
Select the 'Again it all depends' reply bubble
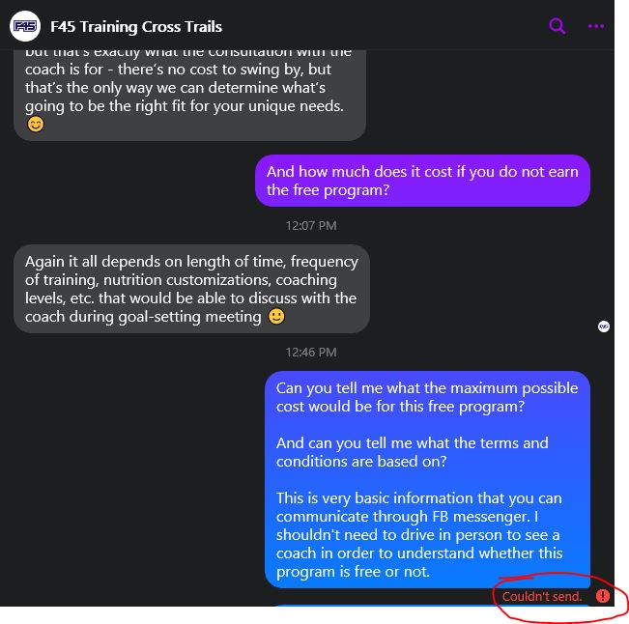pyautogui.click(x=191, y=289)
